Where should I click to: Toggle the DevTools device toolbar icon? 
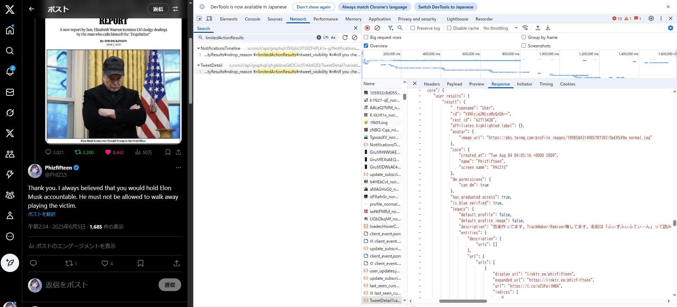click(210, 19)
